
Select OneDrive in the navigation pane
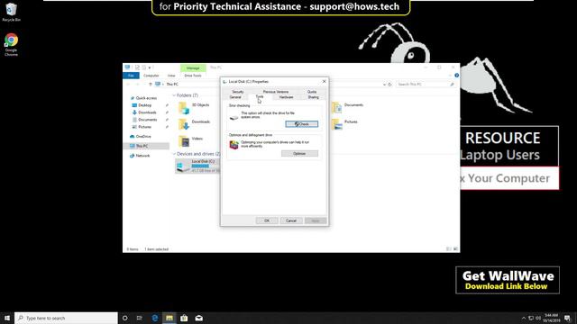point(143,136)
